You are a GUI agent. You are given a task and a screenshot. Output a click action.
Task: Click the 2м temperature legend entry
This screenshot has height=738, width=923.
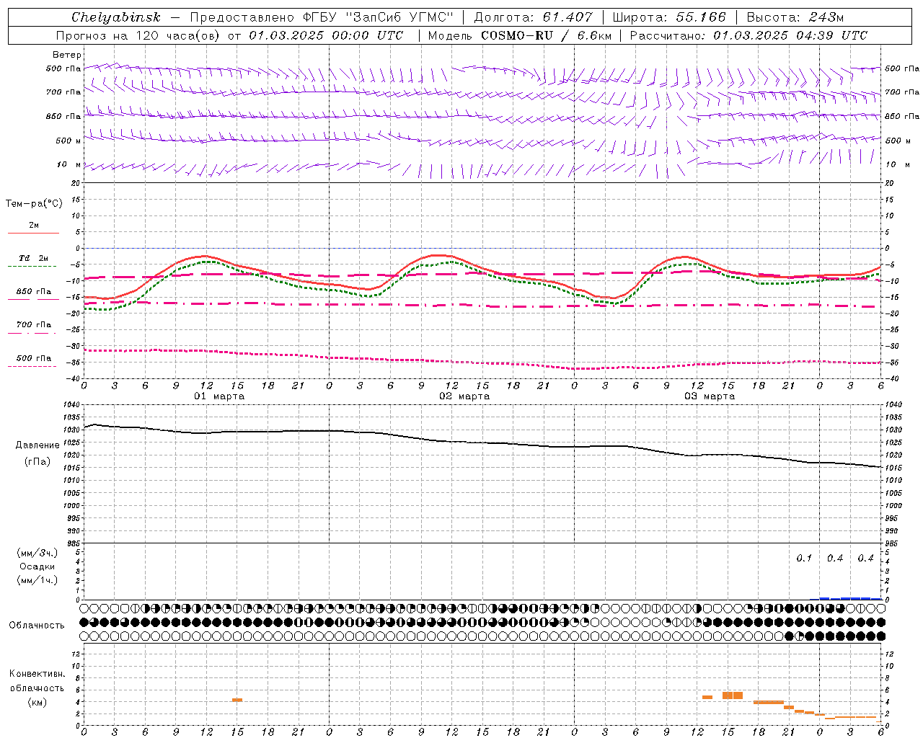tap(34, 225)
